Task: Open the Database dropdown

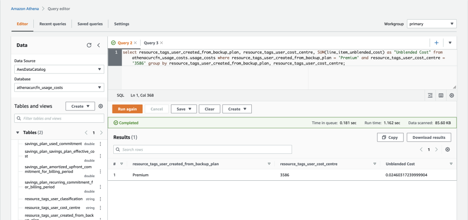Action: [x=59, y=88]
